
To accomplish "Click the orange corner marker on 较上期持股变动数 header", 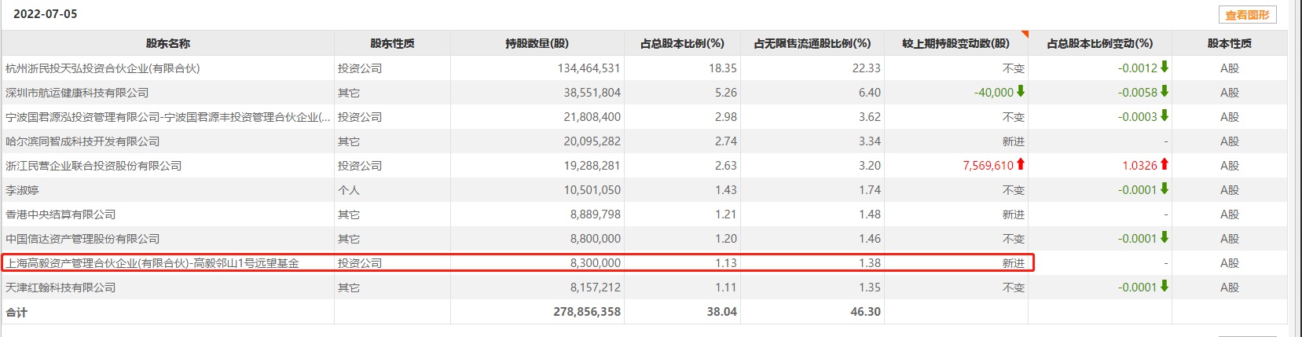I will [1024, 35].
